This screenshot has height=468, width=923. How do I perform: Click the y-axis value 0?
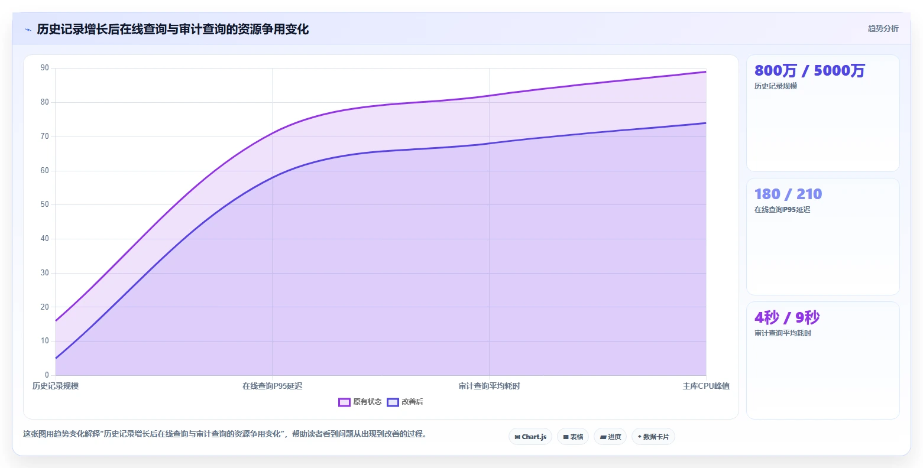click(x=47, y=375)
